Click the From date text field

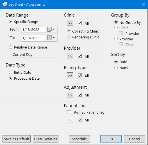(33, 29)
